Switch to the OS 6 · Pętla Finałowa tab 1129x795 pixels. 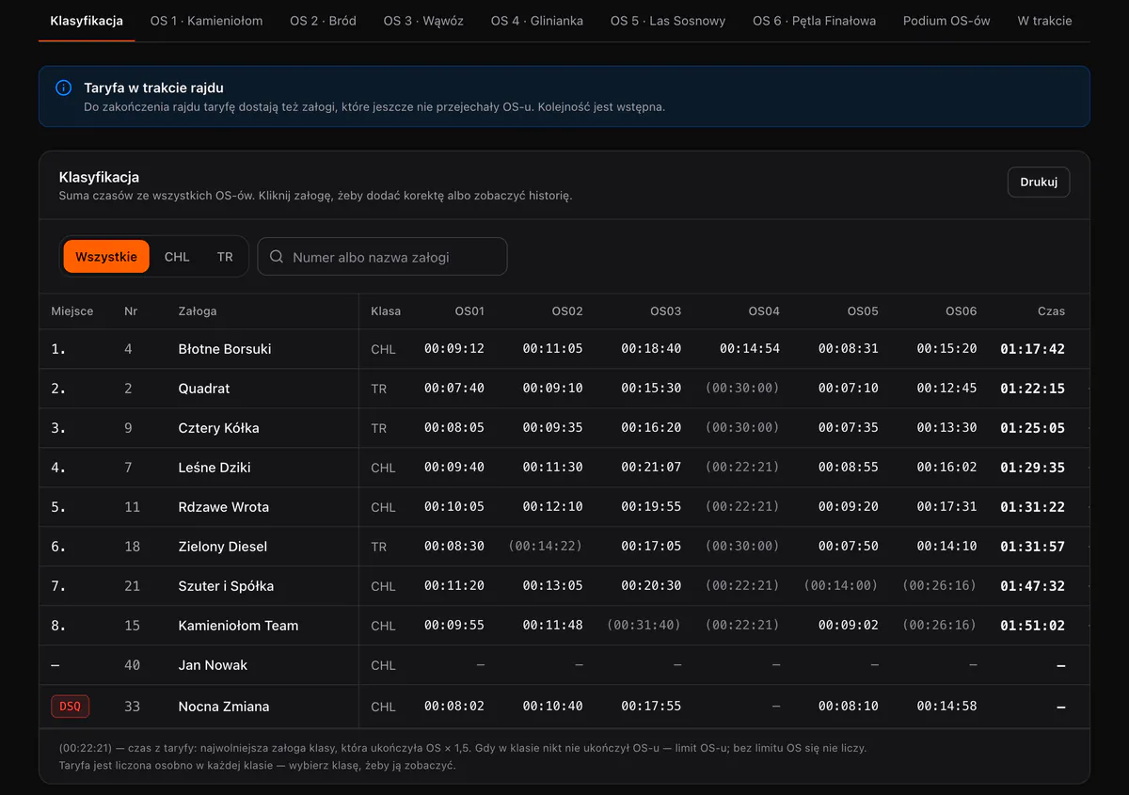[814, 21]
